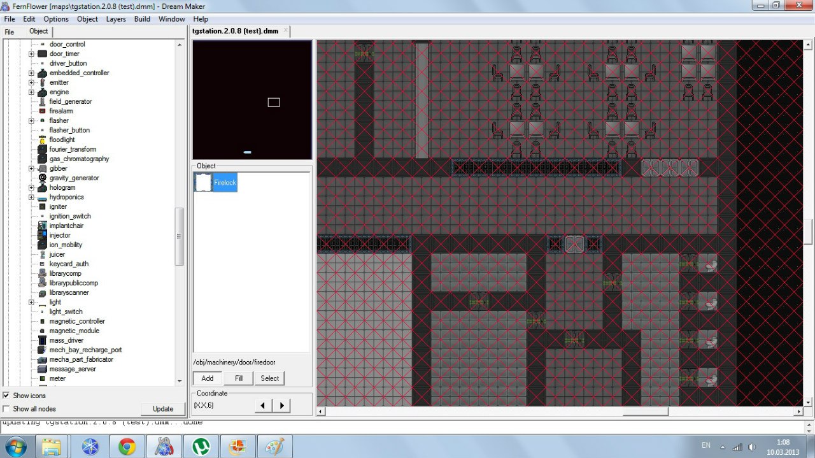
Task: Click the Windows Start button
Action: pos(15,447)
